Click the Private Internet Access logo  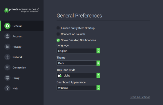point(22,10)
